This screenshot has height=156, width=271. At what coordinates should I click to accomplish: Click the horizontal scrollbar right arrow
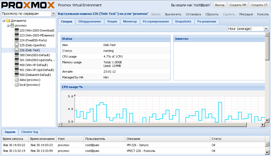(x=263, y=124)
